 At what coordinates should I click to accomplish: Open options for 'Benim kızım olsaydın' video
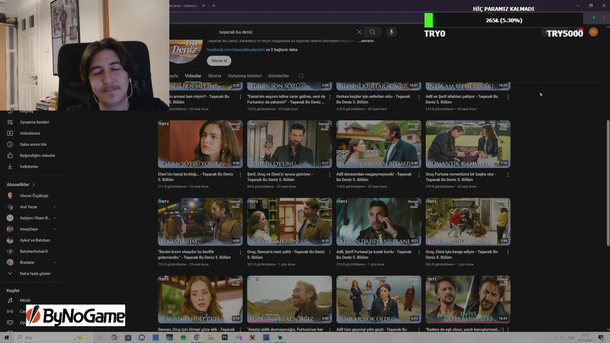coord(240,252)
